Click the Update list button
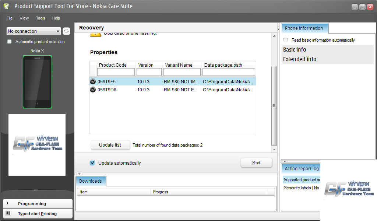Image resolution: width=377 pixels, height=221 pixels. point(110,145)
